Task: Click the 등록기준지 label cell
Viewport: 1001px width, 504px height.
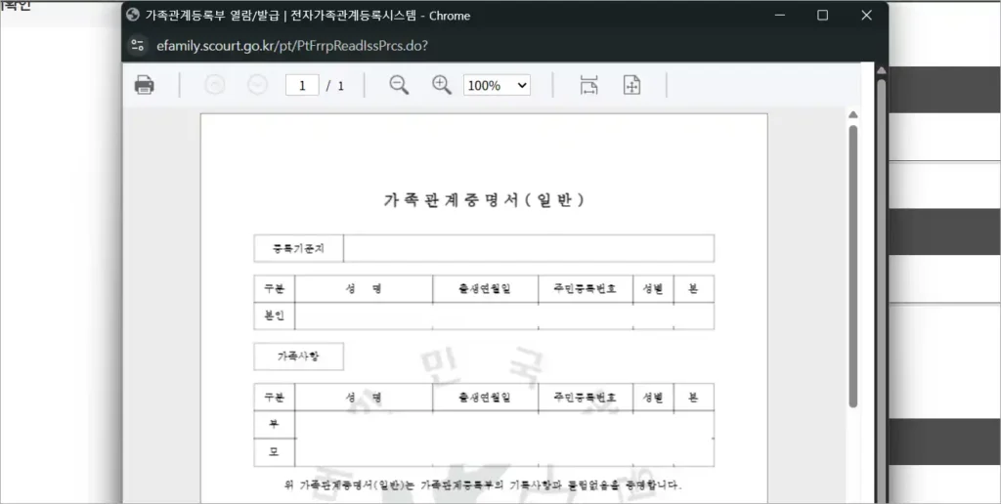Action: point(299,248)
